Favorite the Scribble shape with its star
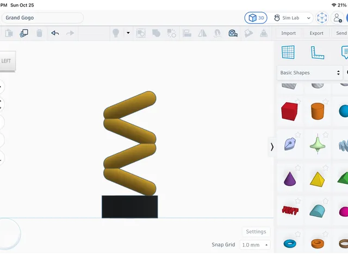 (298, 135)
